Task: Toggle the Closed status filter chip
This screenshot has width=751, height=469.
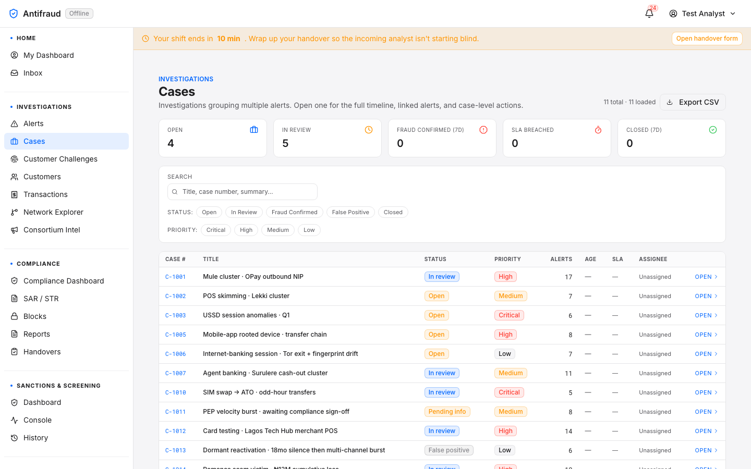Action: [393, 212]
